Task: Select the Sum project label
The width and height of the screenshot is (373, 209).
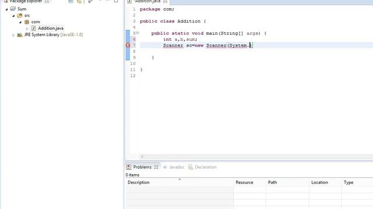Action: click(22, 9)
